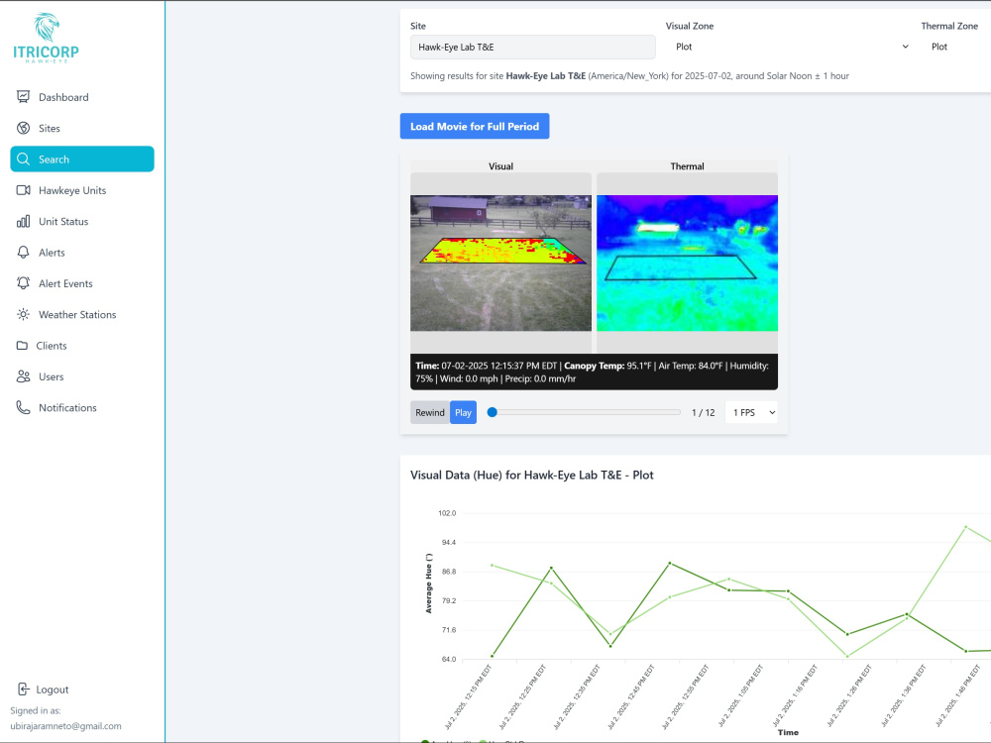991x743 pixels.
Task: Select the active Search menu label
Action: click(54, 159)
